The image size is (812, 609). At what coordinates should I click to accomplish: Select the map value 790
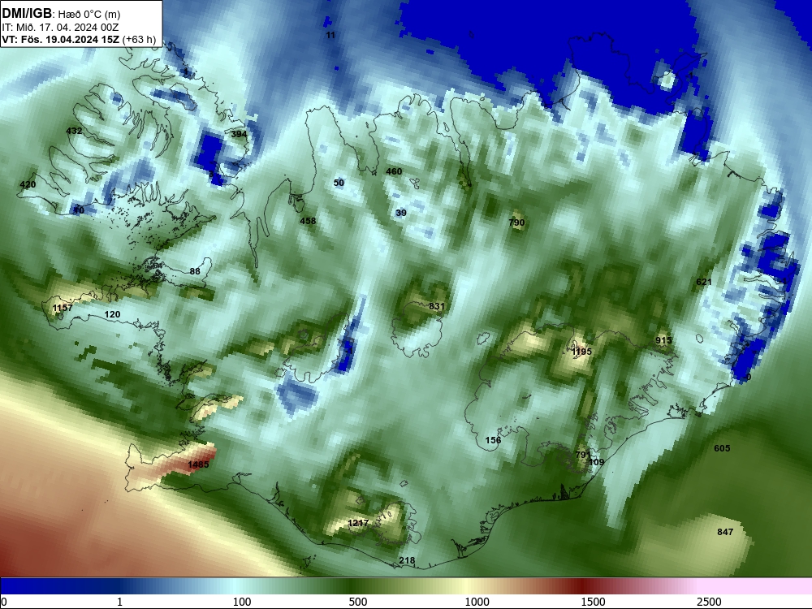(516, 222)
